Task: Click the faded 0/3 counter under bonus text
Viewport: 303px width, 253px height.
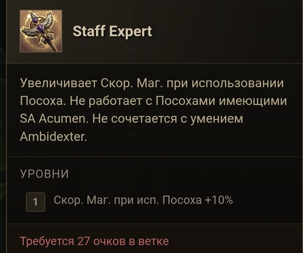Action: [x=129, y=219]
